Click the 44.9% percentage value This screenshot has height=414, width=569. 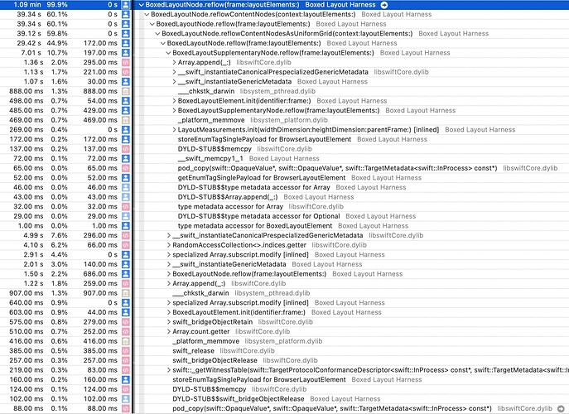pyautogui.click(x=57, y=43)
